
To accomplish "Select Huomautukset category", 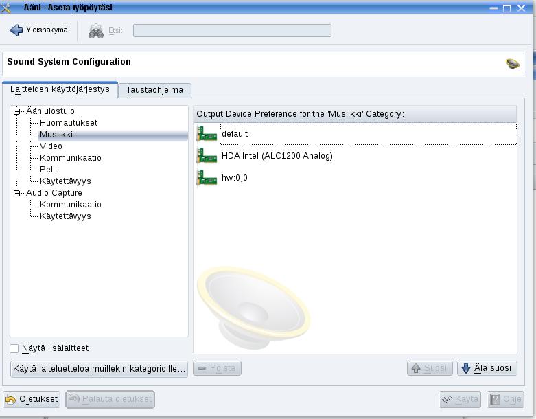I will [69, 123].
